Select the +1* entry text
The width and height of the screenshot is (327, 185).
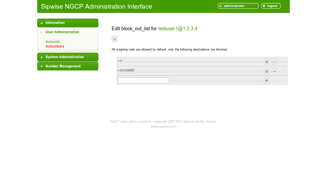[x=120, y=61]
